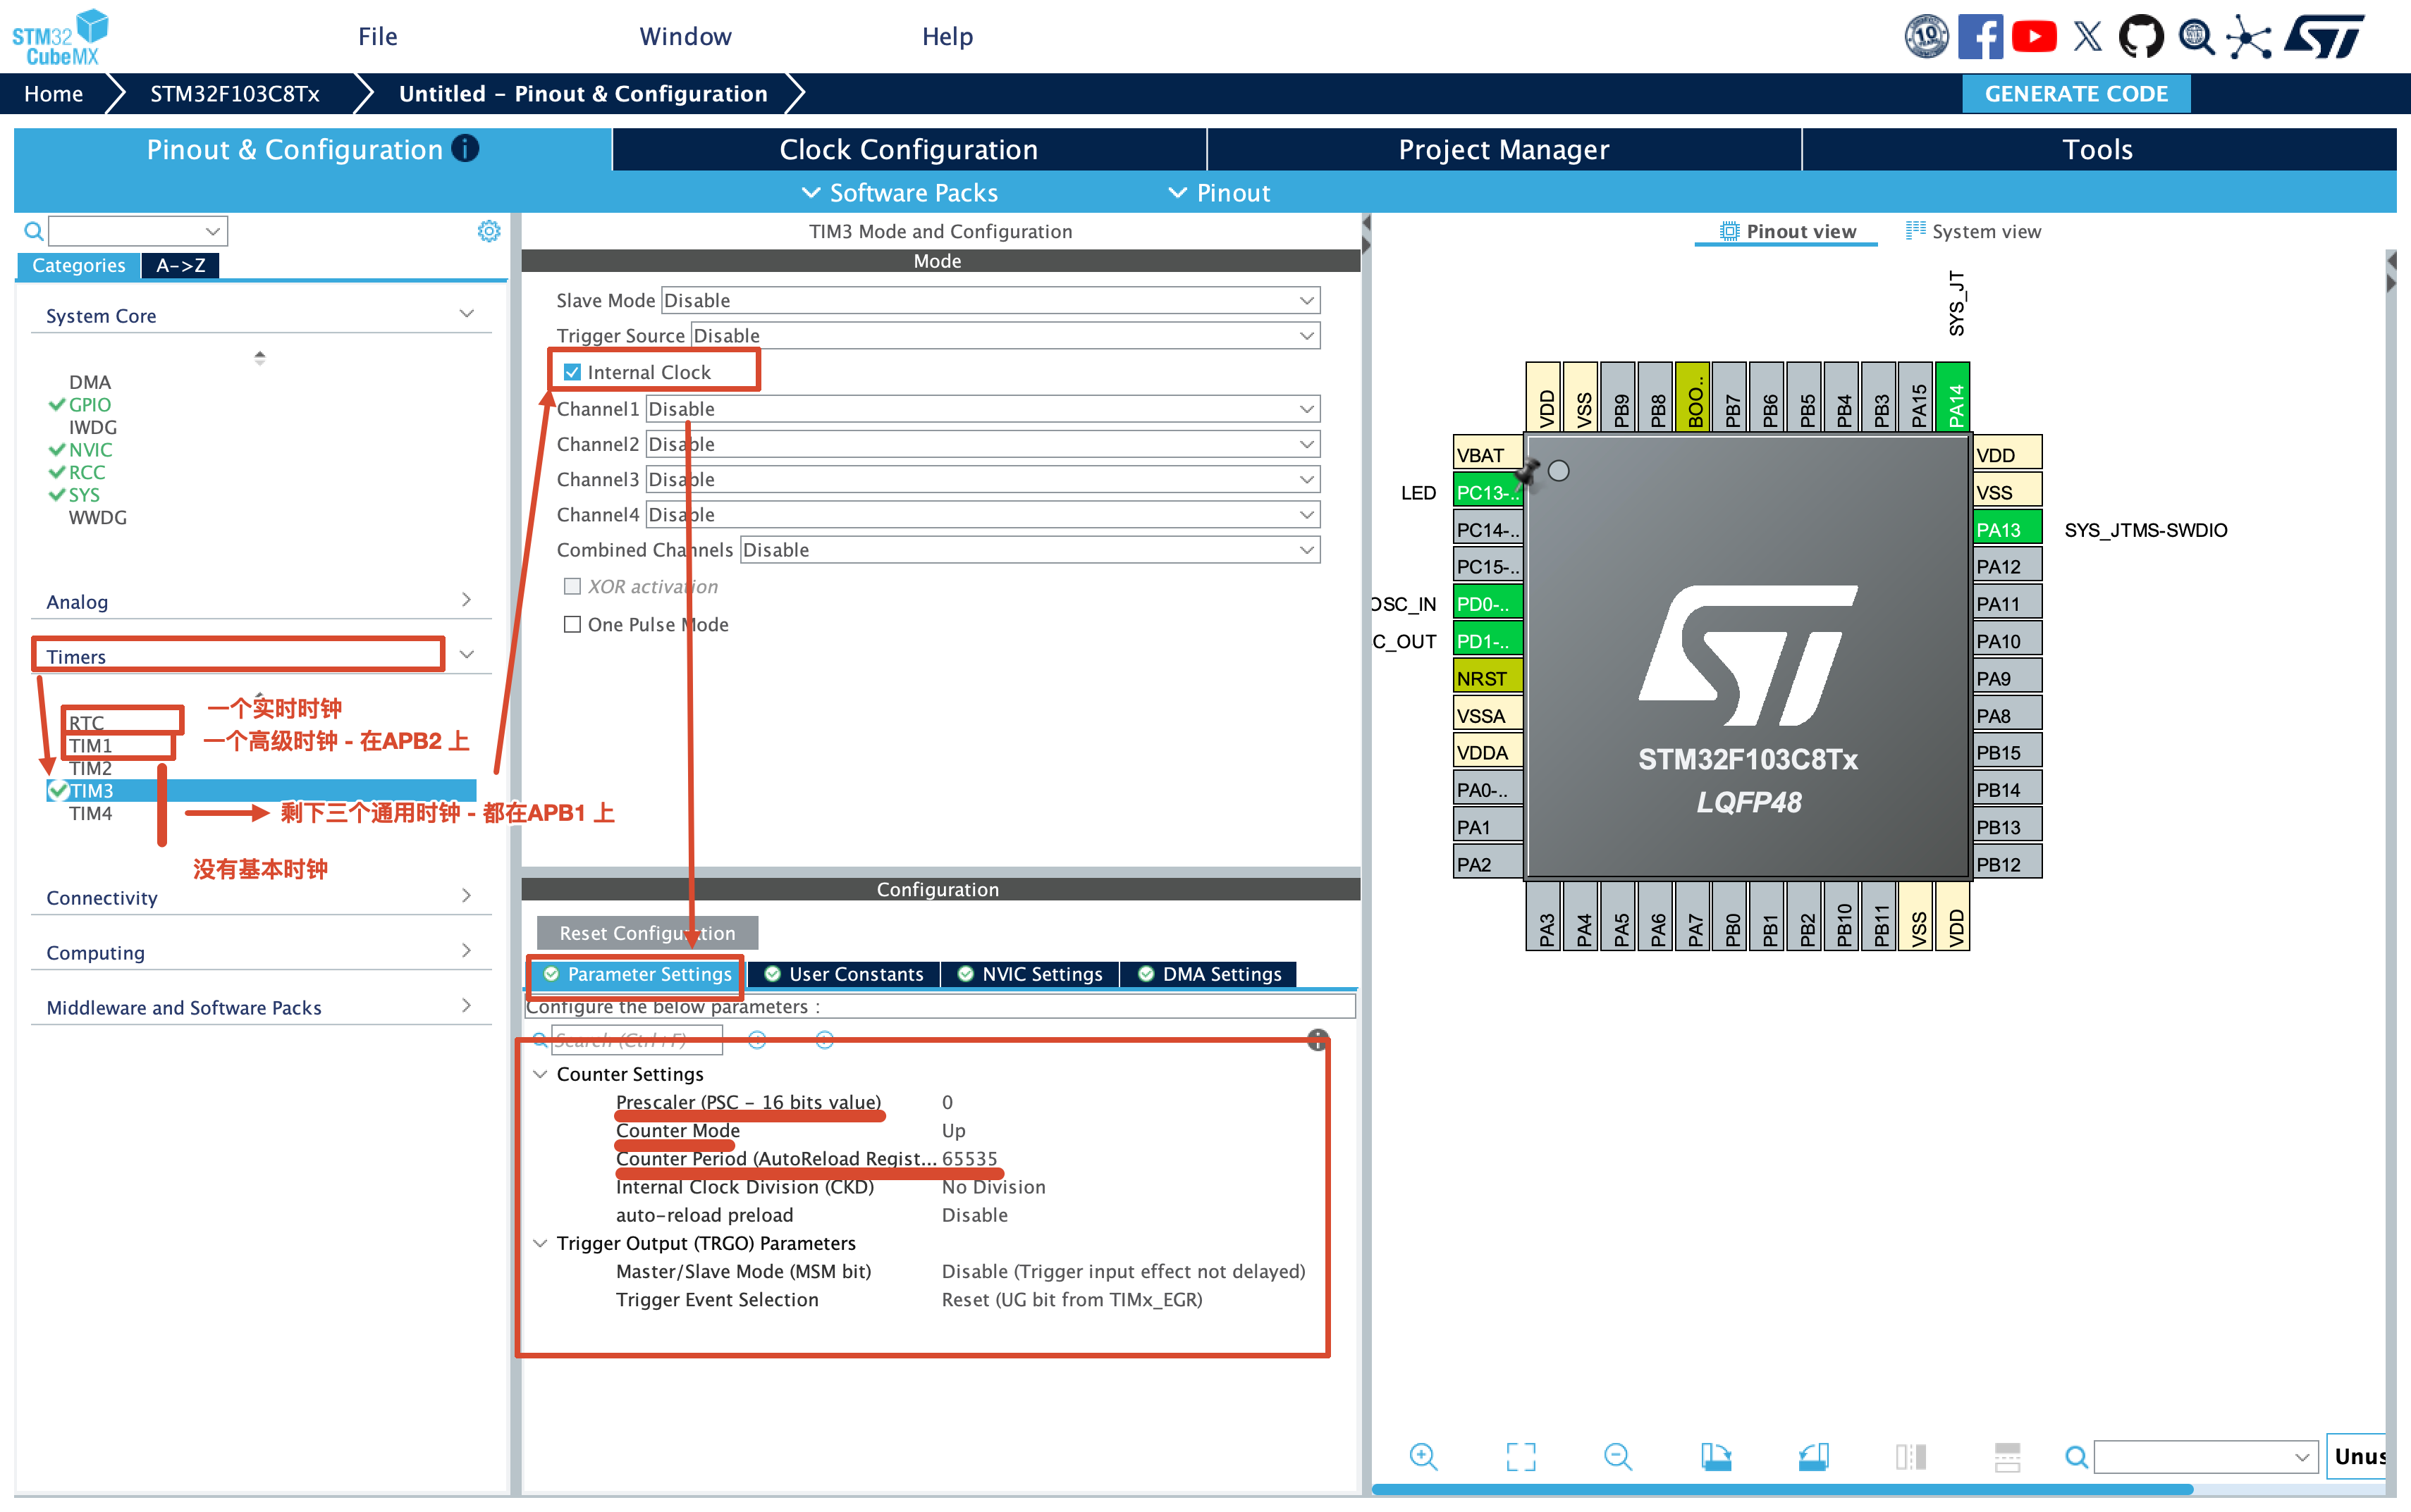Open the YouTube icon link
Viewport: 2411px width, 1512px height.
[x=2034, y=37]
